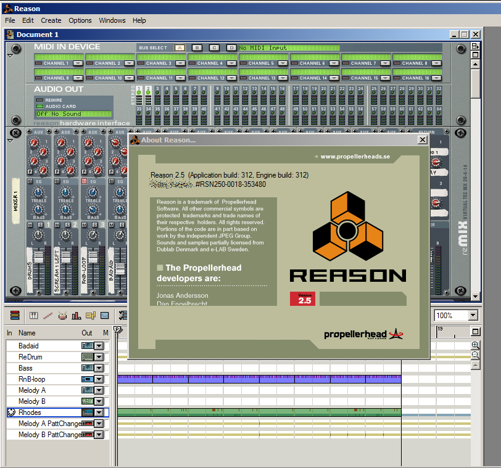Click the Melody B track output device icon
501x468 pixels.
click(87, 401)
